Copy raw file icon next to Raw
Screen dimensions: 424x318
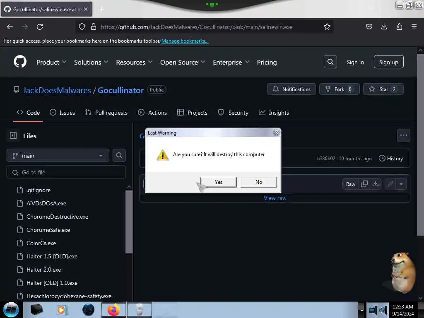pyautogui.click(x=364, y=184)
